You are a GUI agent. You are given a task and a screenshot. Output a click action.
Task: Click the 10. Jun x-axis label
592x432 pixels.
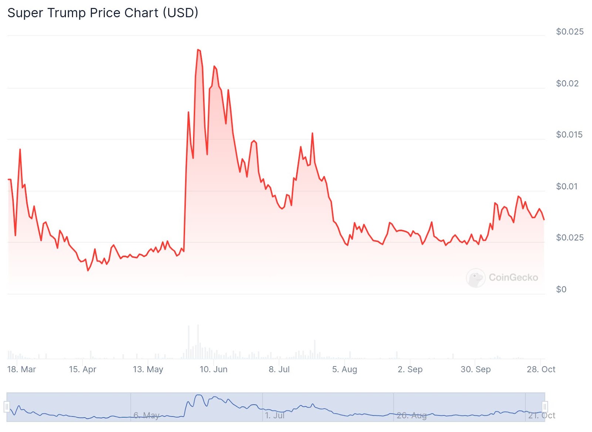point(213,369)
